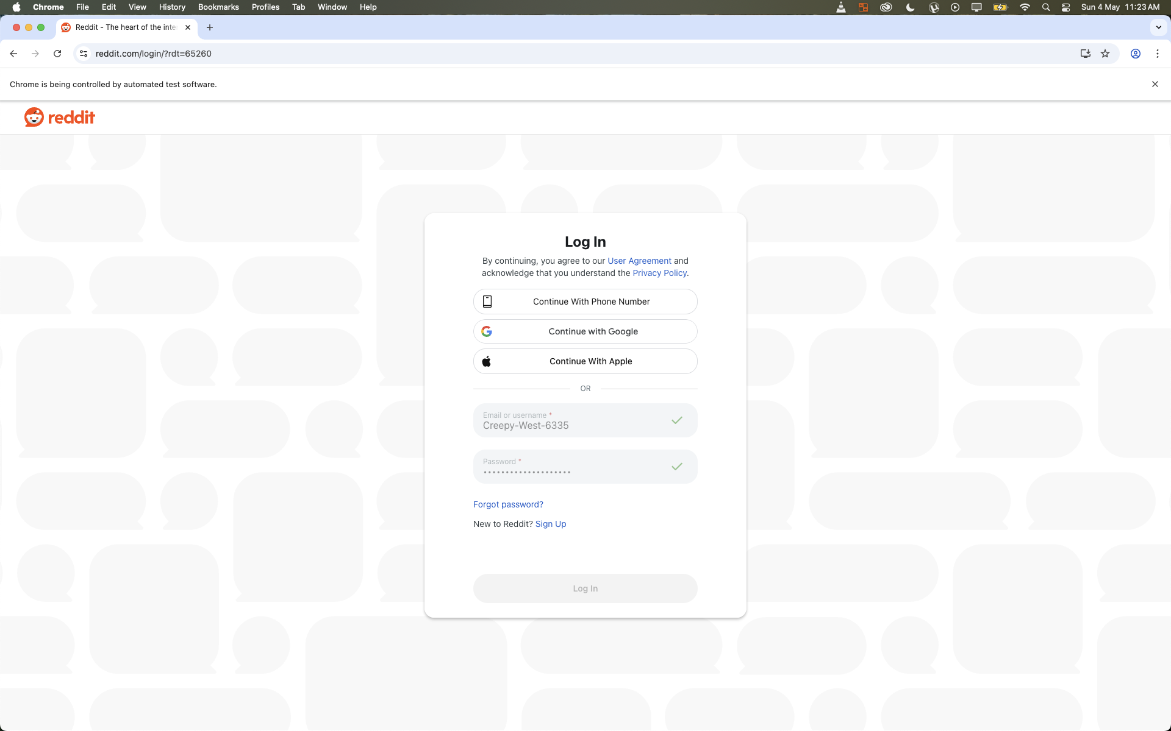The width and height of the screenshot is (1171, 731).
Task: Open Wi-Fi status in the menu bar
Action: click(x=1025, y=7)
